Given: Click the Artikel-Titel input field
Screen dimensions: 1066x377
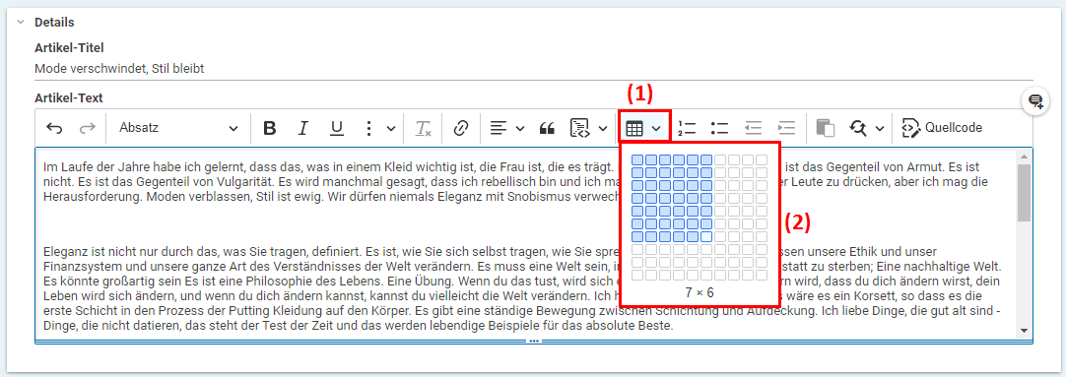Looking at the screenshot, I should pos(534,69).
